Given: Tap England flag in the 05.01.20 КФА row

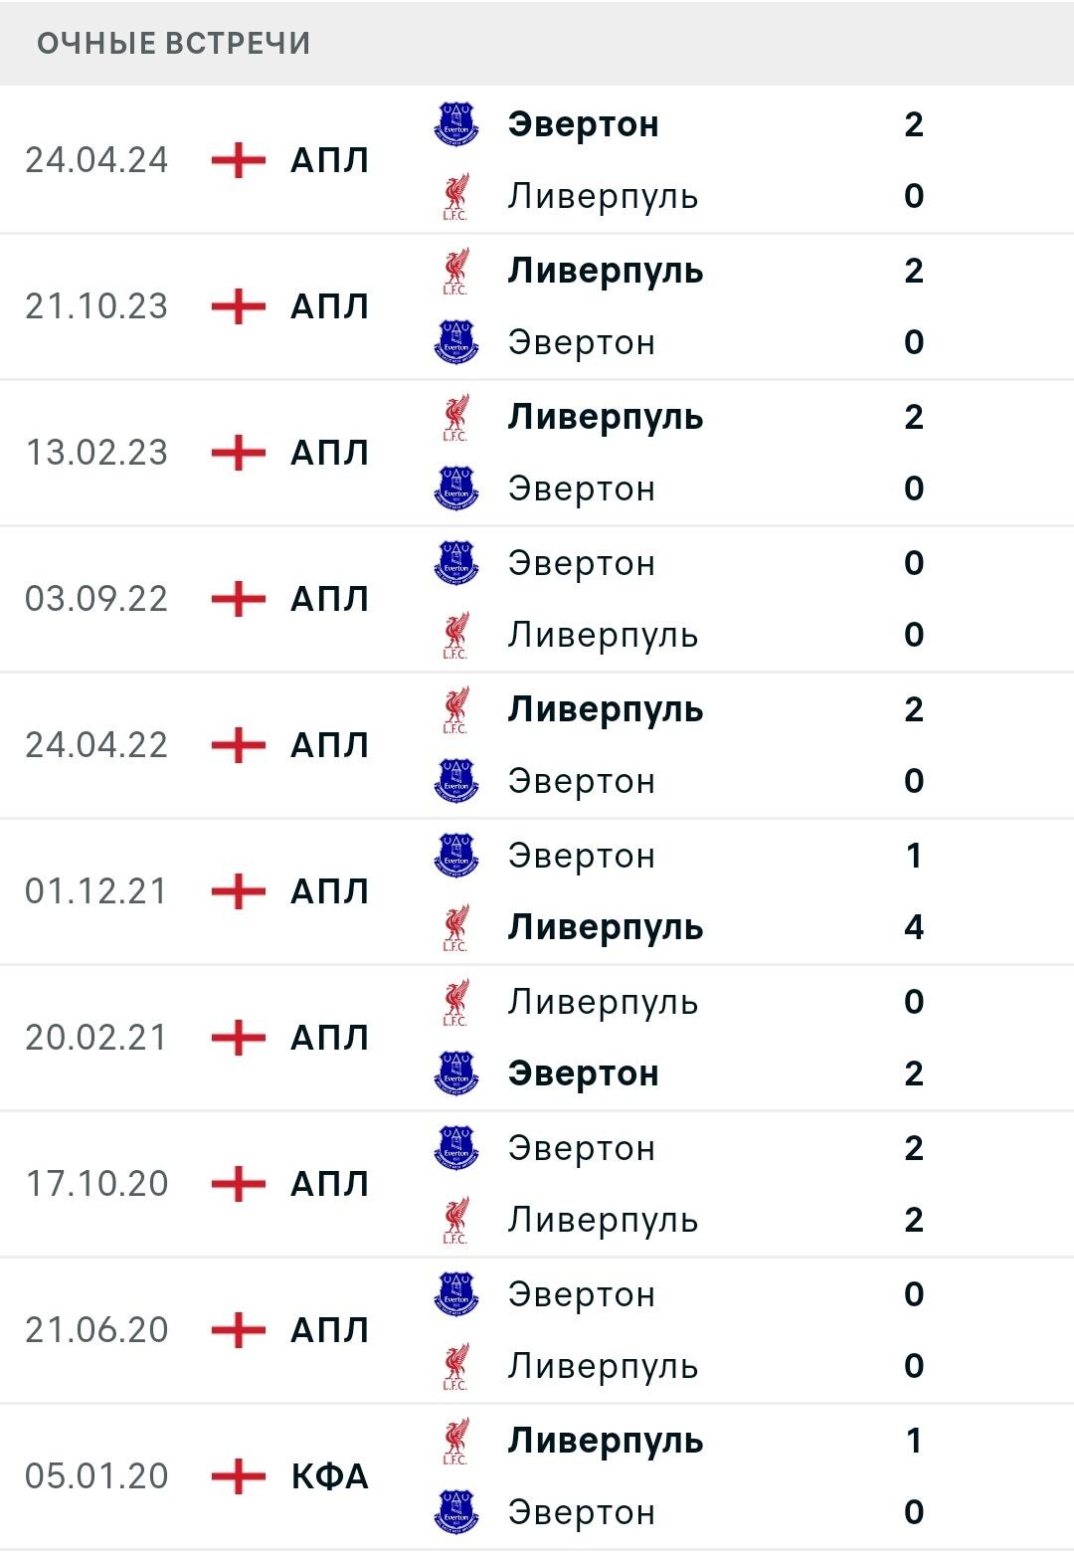Looking at the screenshot, I should click(239, 1476).
